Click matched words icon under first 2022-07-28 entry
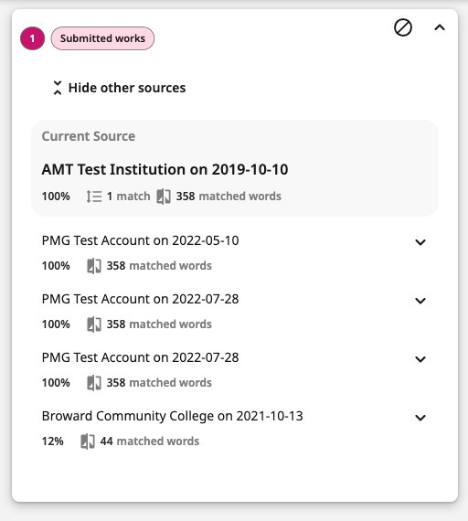The image size is (468, 521). point(94,324)
